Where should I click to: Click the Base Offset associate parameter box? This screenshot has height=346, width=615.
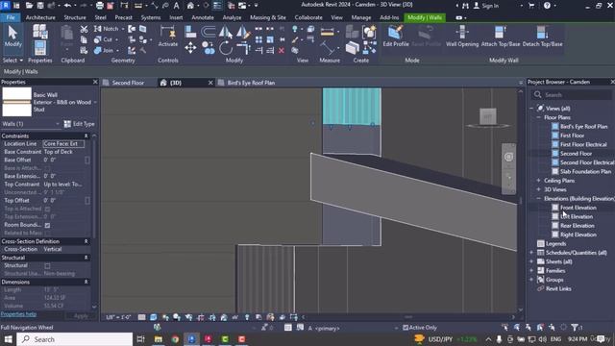[x=87, y=160]
